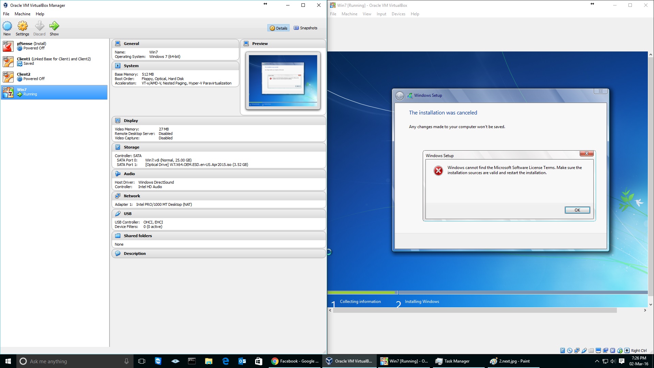Click the shared folders status-bar icon

click(x=591, y=351)
